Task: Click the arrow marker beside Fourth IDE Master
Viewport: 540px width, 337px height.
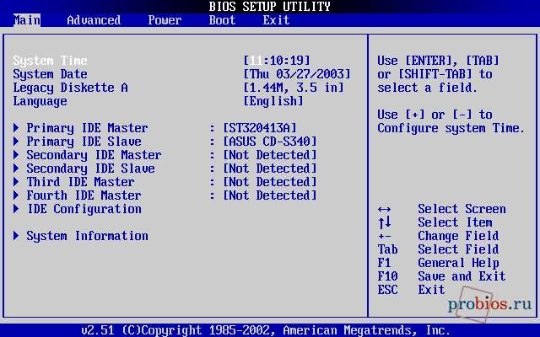Action: 16,195
